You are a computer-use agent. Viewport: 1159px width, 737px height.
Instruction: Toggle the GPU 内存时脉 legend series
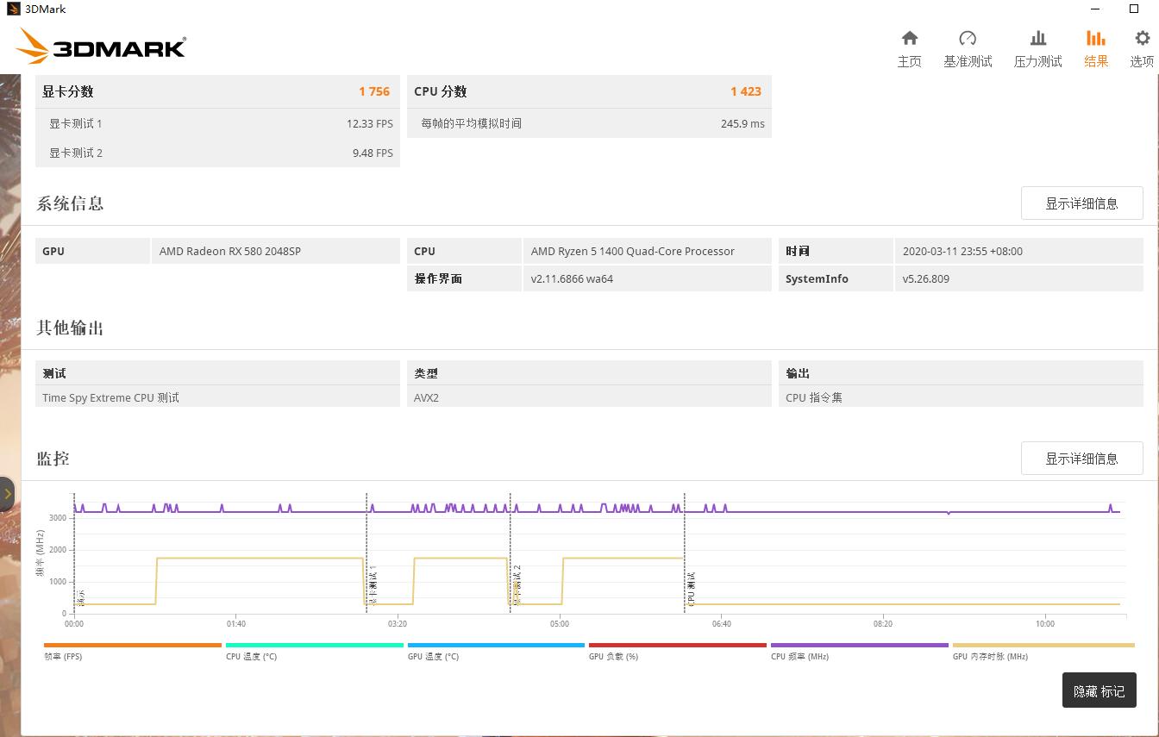1042,649
